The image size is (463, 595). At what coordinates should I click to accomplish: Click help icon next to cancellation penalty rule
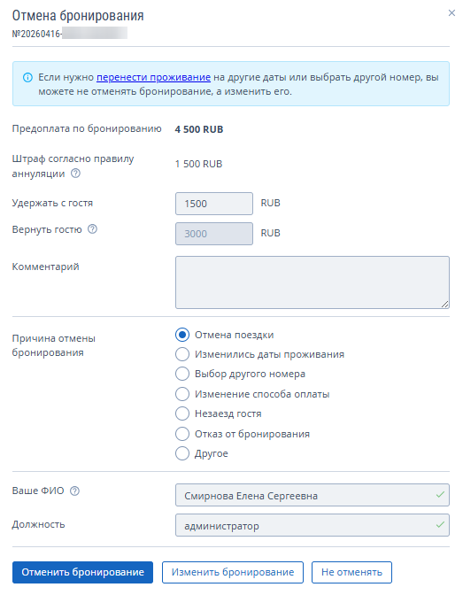click(76, 174)
